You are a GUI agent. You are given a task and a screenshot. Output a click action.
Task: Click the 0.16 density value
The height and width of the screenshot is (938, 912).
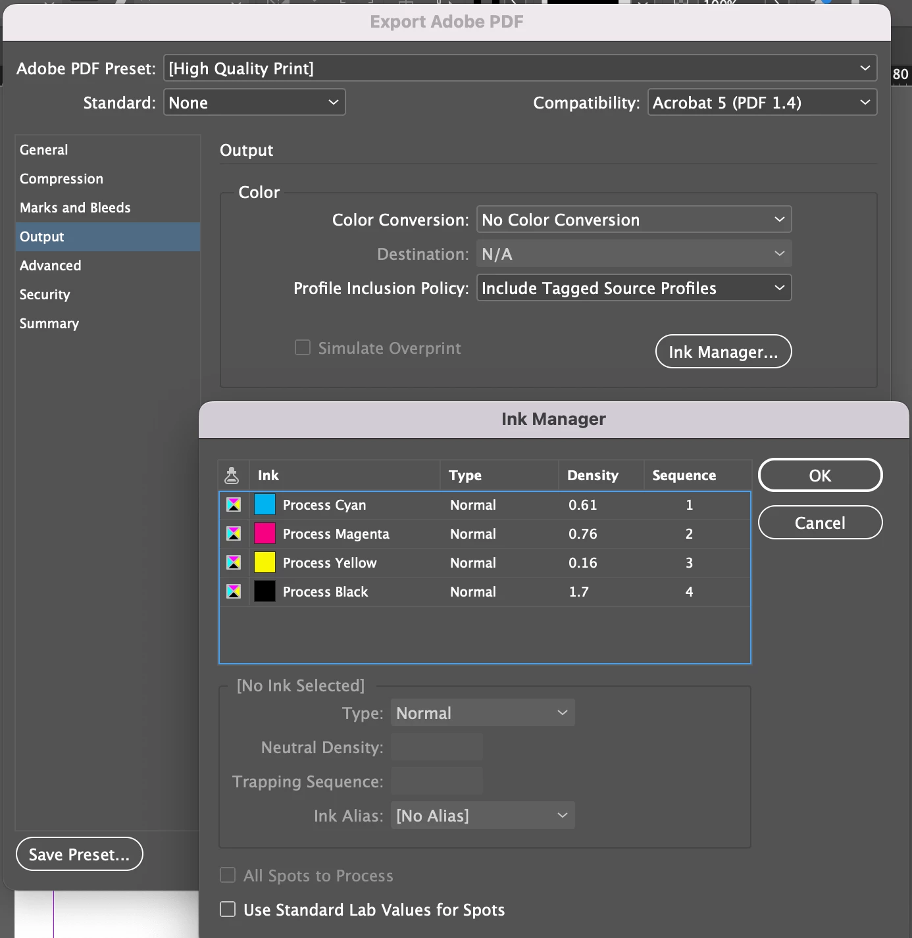tap(583, 562)
